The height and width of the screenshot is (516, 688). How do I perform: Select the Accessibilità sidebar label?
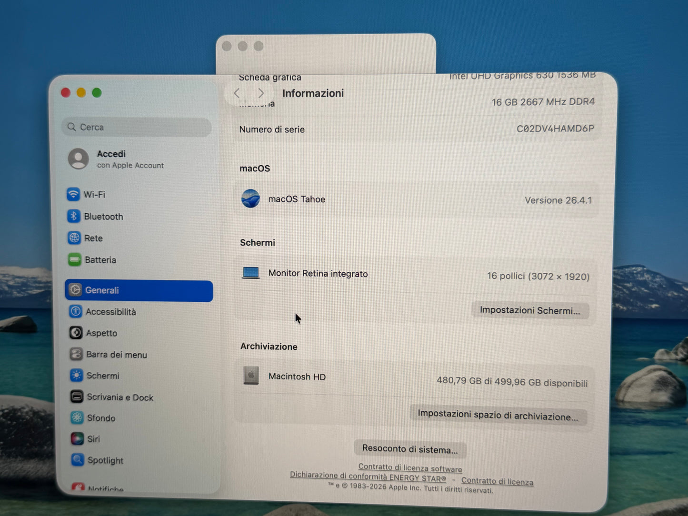(111, 312)
